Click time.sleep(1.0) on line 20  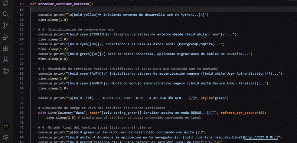(x=53, y=20)
